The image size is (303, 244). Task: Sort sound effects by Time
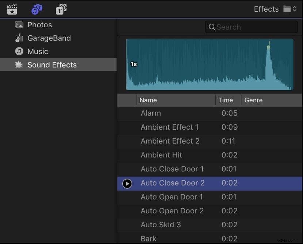click(x=226, y=100)
